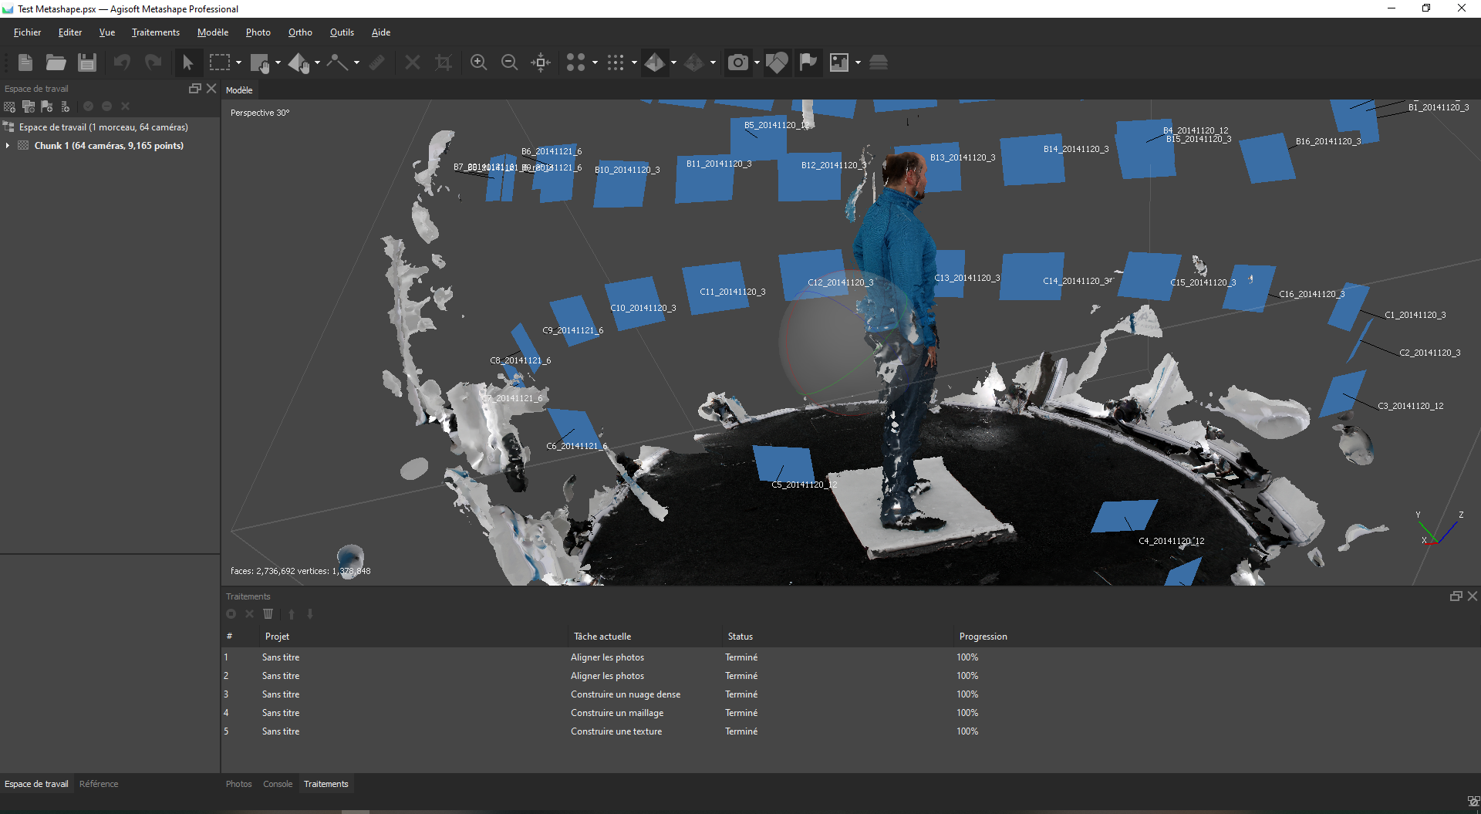The width and height of the screenshot is (1481, 814).
Task: Toggle the image overlay display icon
Action: (839, 62)
